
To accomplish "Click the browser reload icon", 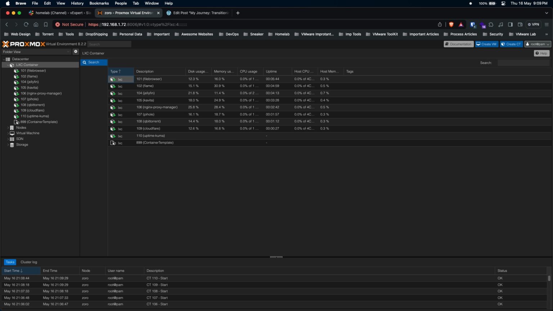I will click(x=26, y=24).
